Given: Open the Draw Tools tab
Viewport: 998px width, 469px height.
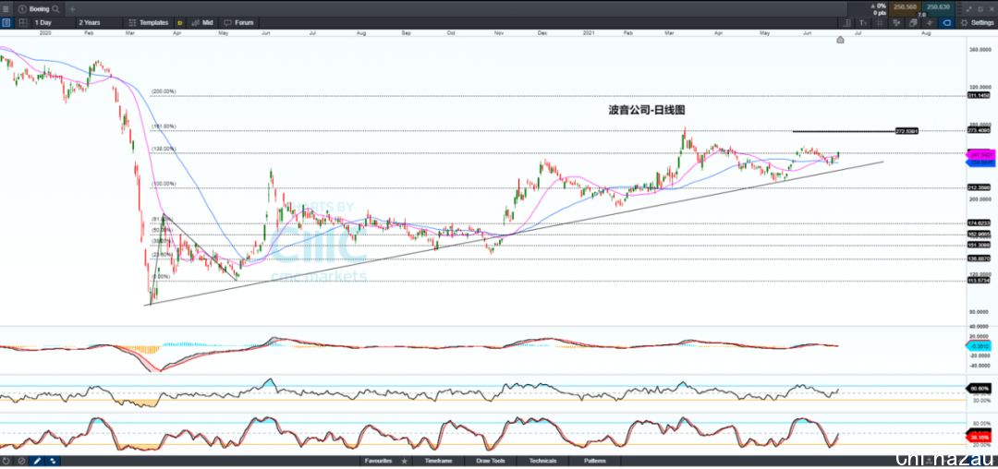Looking at the screenshot, I should coord(491,461).
